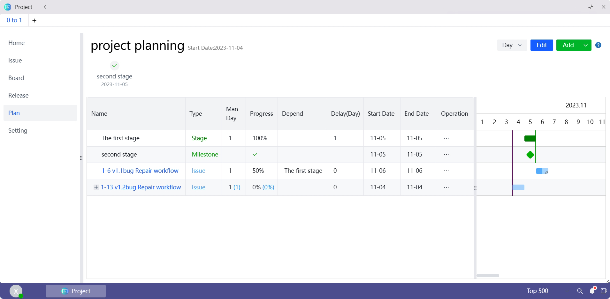Viewport: 610px width, 299px height.
Task: Click the green milestone diamond in Gantt
Action: coord(530,155)
